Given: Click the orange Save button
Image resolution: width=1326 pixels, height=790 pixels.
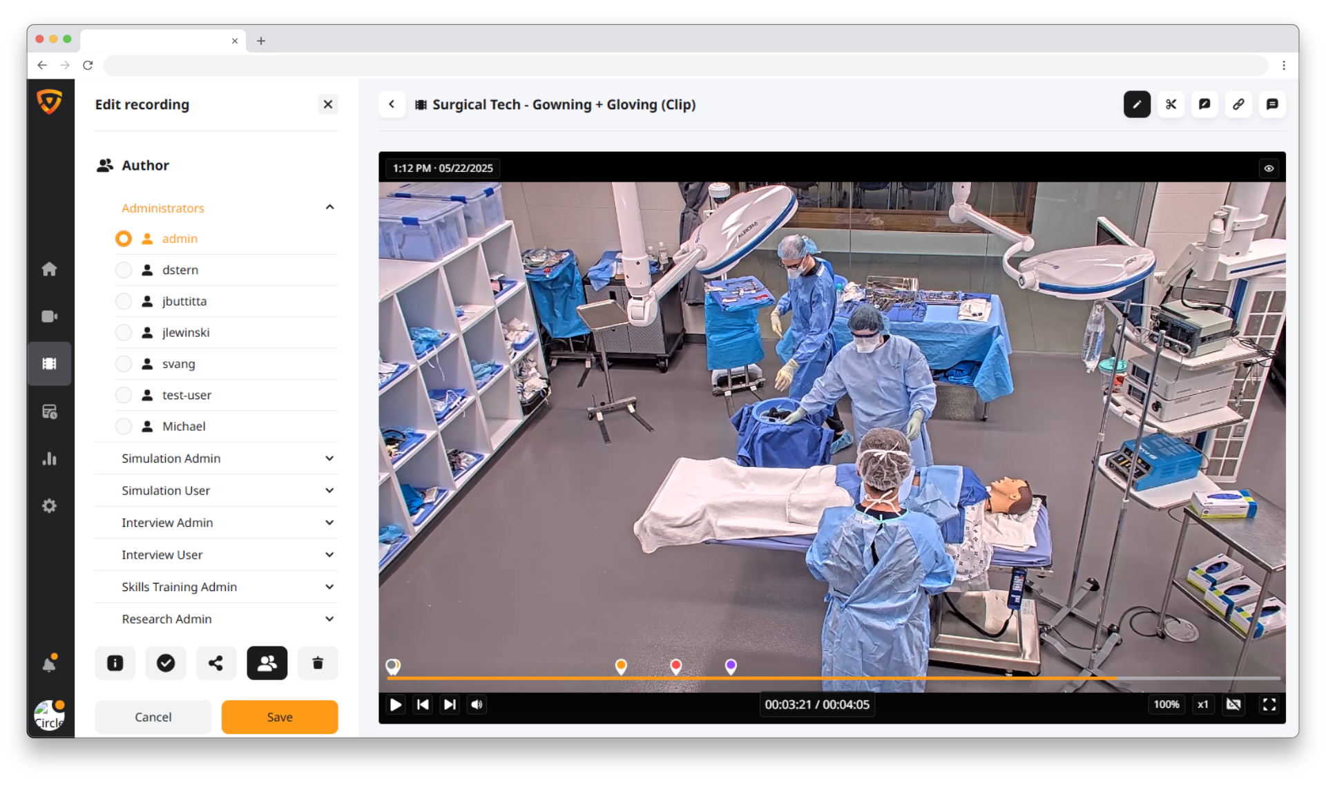Looking at the screenshot, I should point(280,717).
